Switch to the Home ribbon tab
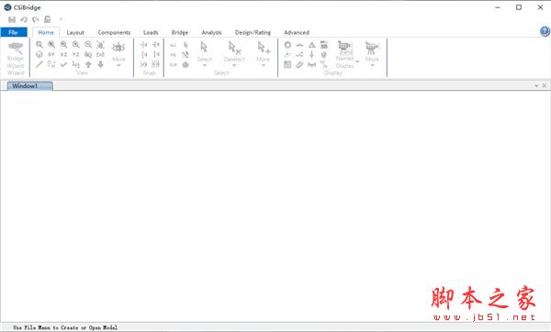 pyautogui.click(x=46, y=32)
